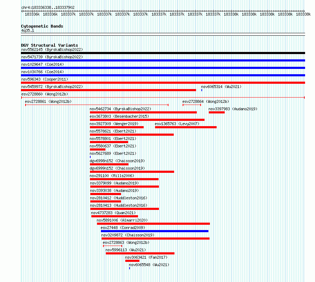
Task: Open nsv3393038 (Audano2019) label
Action: tap(114, 190)
